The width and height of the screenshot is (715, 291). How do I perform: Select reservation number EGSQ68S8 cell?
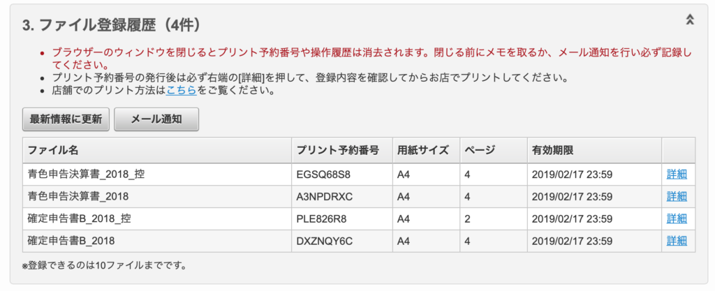[323, 174]
